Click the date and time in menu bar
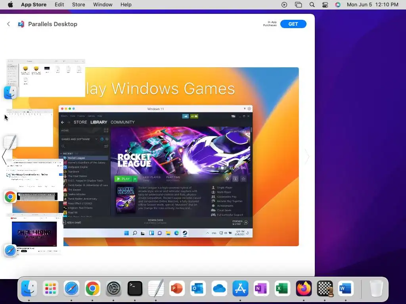406x304 pixels. pos(372,5)
